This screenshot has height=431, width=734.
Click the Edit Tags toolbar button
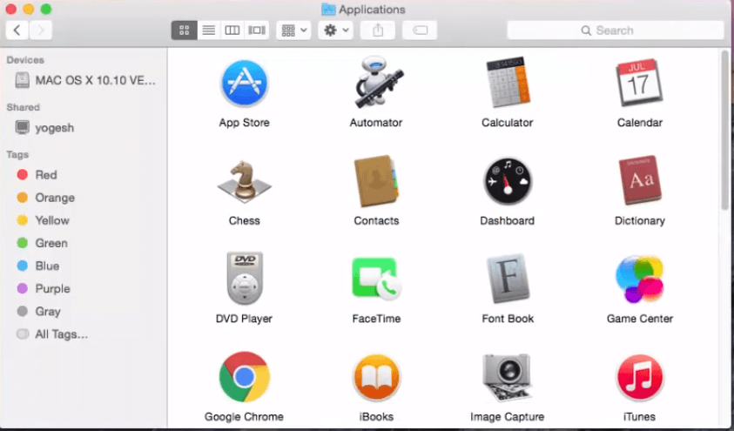[420, 30]
